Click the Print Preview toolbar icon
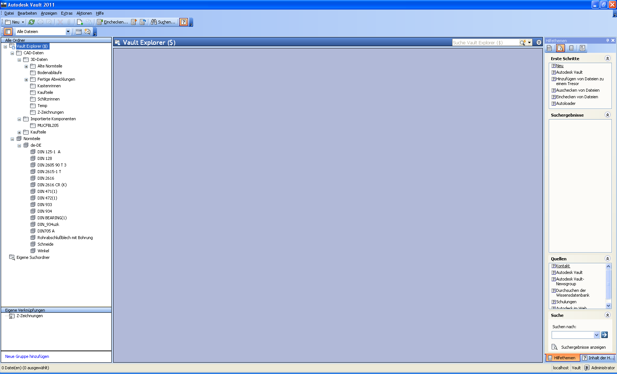This screenshot has width=617, height=374. click(49, 22)
